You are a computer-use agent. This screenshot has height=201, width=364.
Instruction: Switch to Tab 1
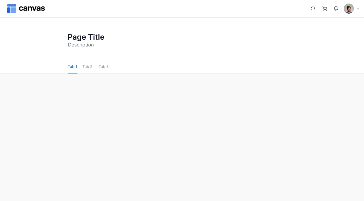[x=72, y=67]
